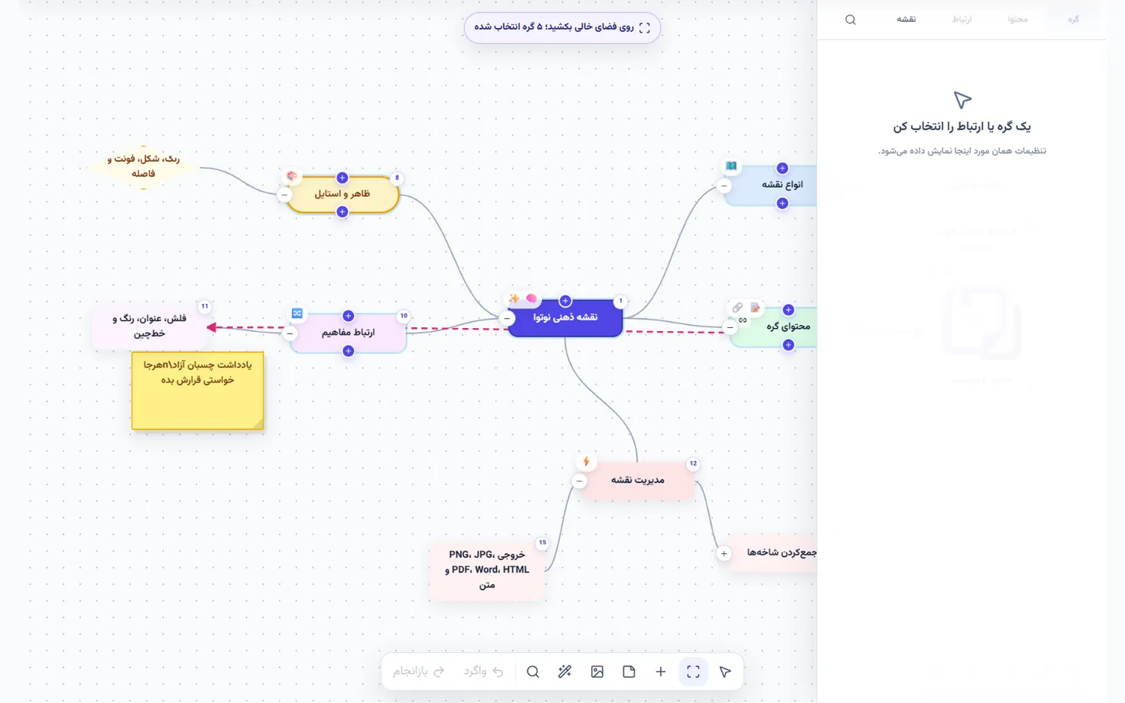Collapse the ظاهر و استایل branch
This screenshot has height=703, width=1125.
pos(284,194)
